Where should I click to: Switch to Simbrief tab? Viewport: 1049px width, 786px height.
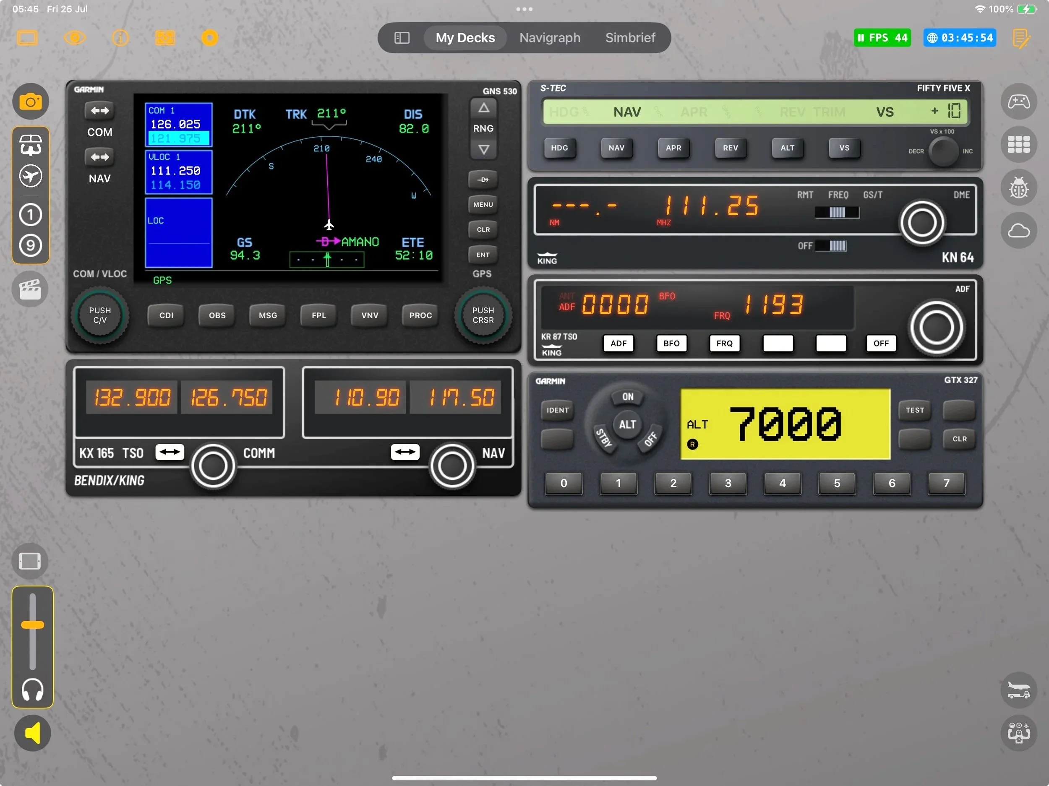click(x=630, y=38)
